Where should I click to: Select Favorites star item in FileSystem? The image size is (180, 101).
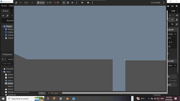pos(8,69)
